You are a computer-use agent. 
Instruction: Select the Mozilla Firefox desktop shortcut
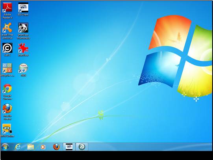coord(7,112)
